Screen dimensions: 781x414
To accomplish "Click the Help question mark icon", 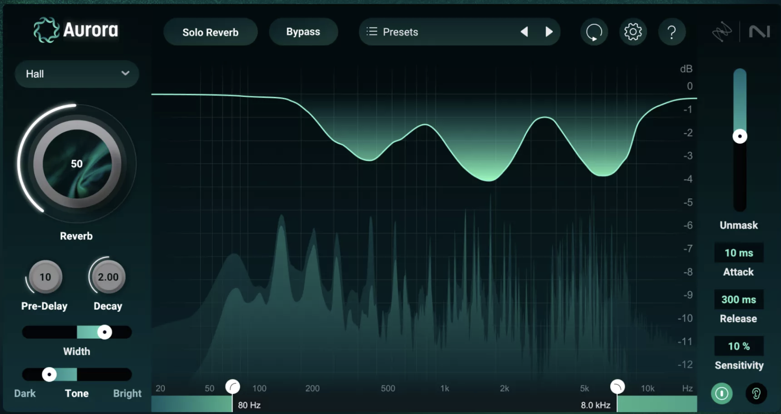I will point(672,32).
